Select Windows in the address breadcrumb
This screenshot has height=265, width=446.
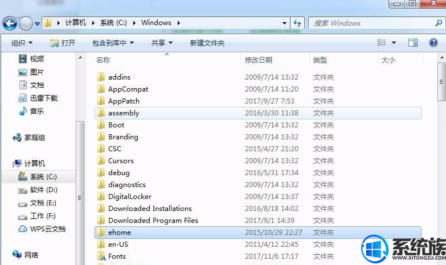pos(156,23)
